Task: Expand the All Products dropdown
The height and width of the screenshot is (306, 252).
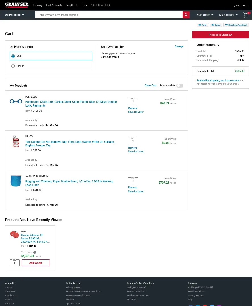Action: pos(14,15)
